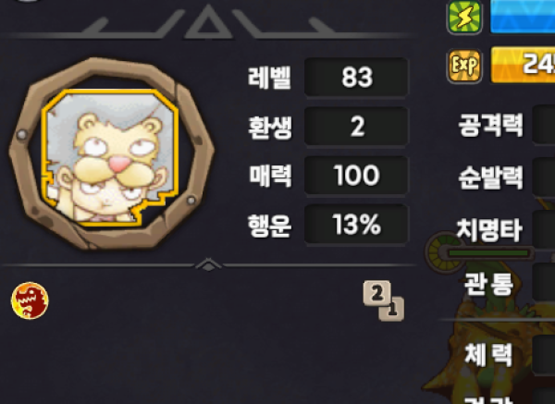The width and height of the screenshot is (555, 404).
Task: Click the green gear gauge icon
Action: click(x=444, y=252)
